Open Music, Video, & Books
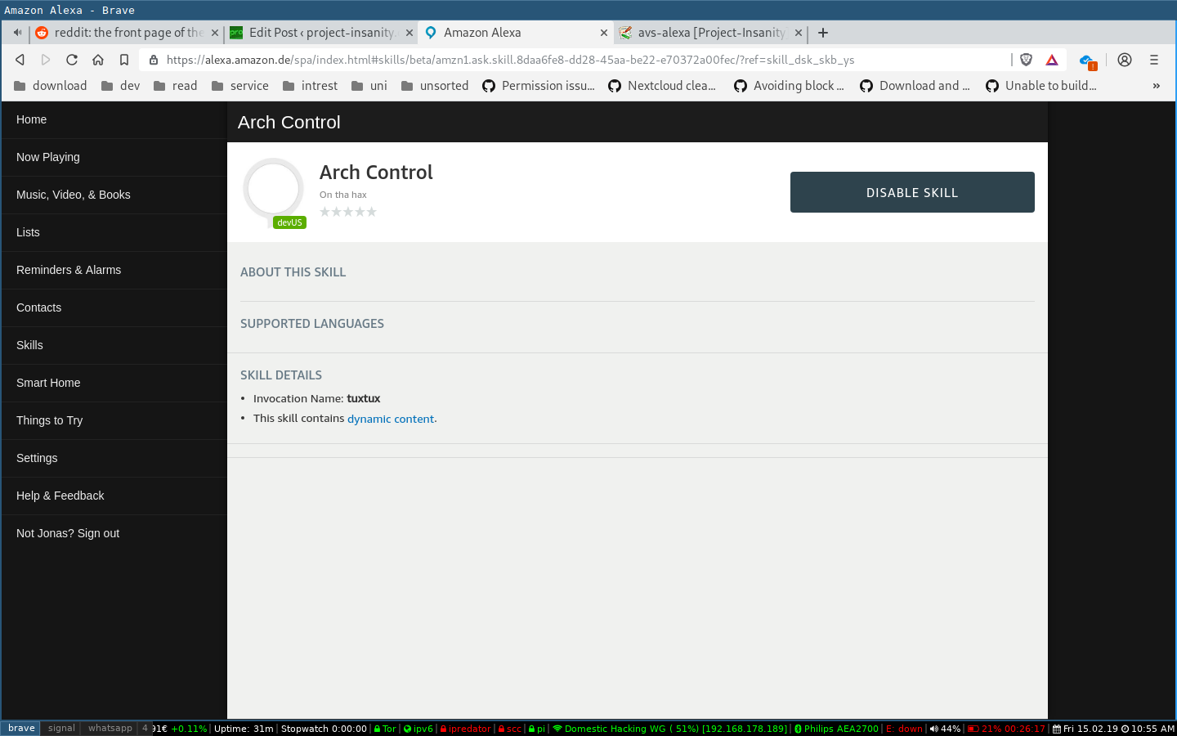This screenshot has height=736, width=1177. (114, 195)
